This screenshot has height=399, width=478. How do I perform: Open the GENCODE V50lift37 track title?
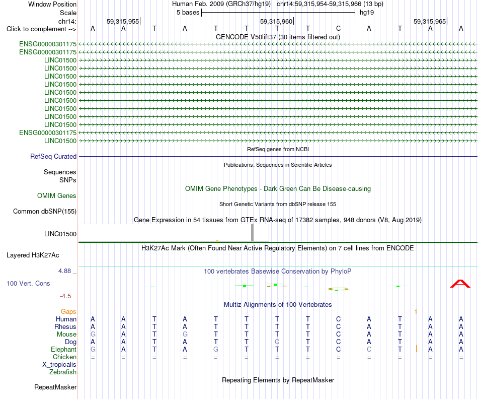click(x=278, y=37)
